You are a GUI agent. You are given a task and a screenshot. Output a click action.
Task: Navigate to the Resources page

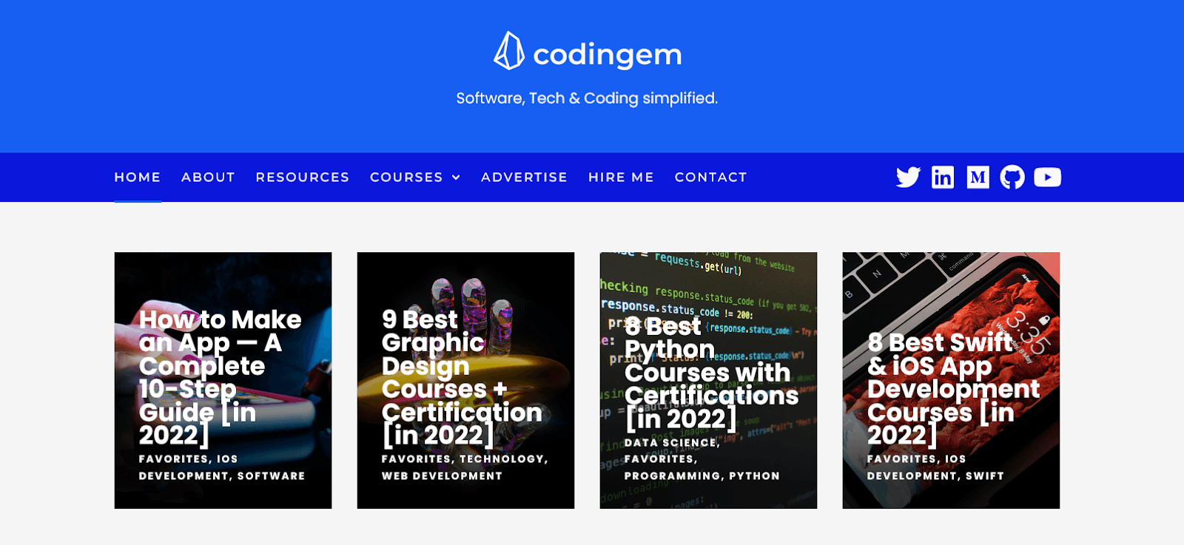point(302,177)
